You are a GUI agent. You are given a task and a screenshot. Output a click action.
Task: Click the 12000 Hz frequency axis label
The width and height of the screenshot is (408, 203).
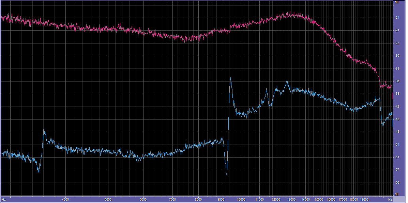pyautogui.click(x=276, y=199)
